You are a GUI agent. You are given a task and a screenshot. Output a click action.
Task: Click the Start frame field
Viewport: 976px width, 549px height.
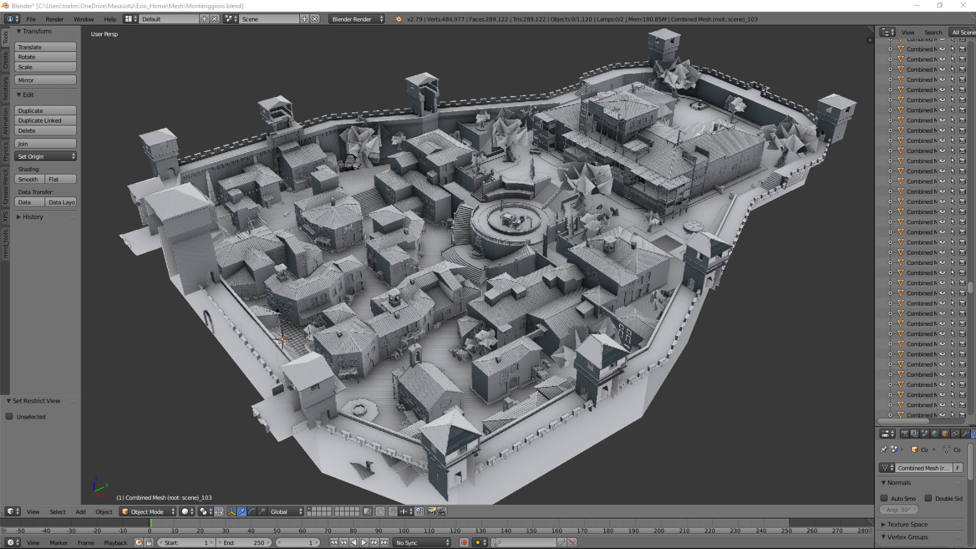[186, 542]
